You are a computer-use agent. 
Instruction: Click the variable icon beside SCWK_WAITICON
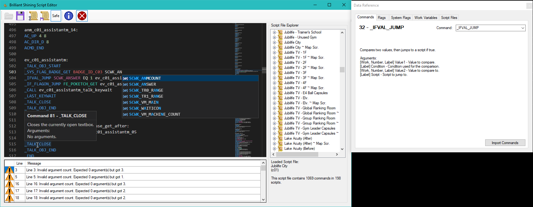[x=125, y=108]
